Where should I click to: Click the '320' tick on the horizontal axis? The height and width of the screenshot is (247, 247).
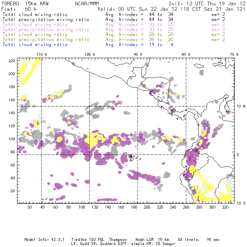tap(225, 207)
